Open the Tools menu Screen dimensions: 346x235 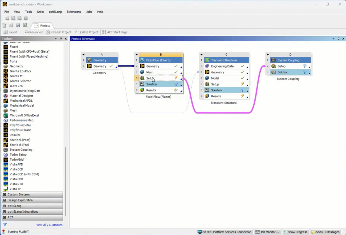click(x=28, y=12)
